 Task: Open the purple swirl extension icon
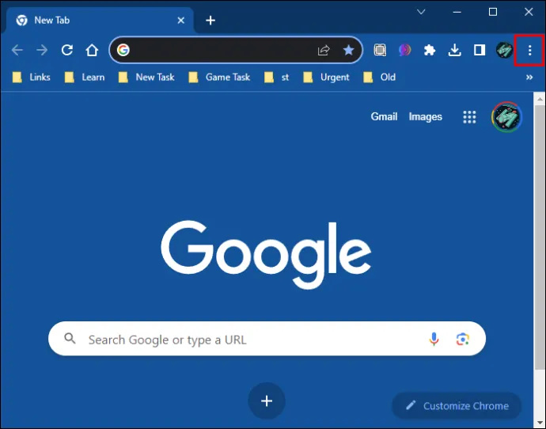[x=404, y=50]
